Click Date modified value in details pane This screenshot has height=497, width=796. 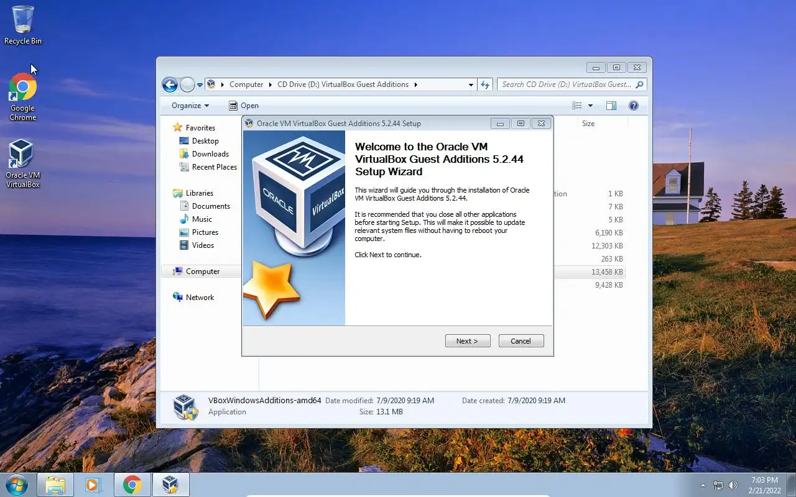(x=405, y=401)
